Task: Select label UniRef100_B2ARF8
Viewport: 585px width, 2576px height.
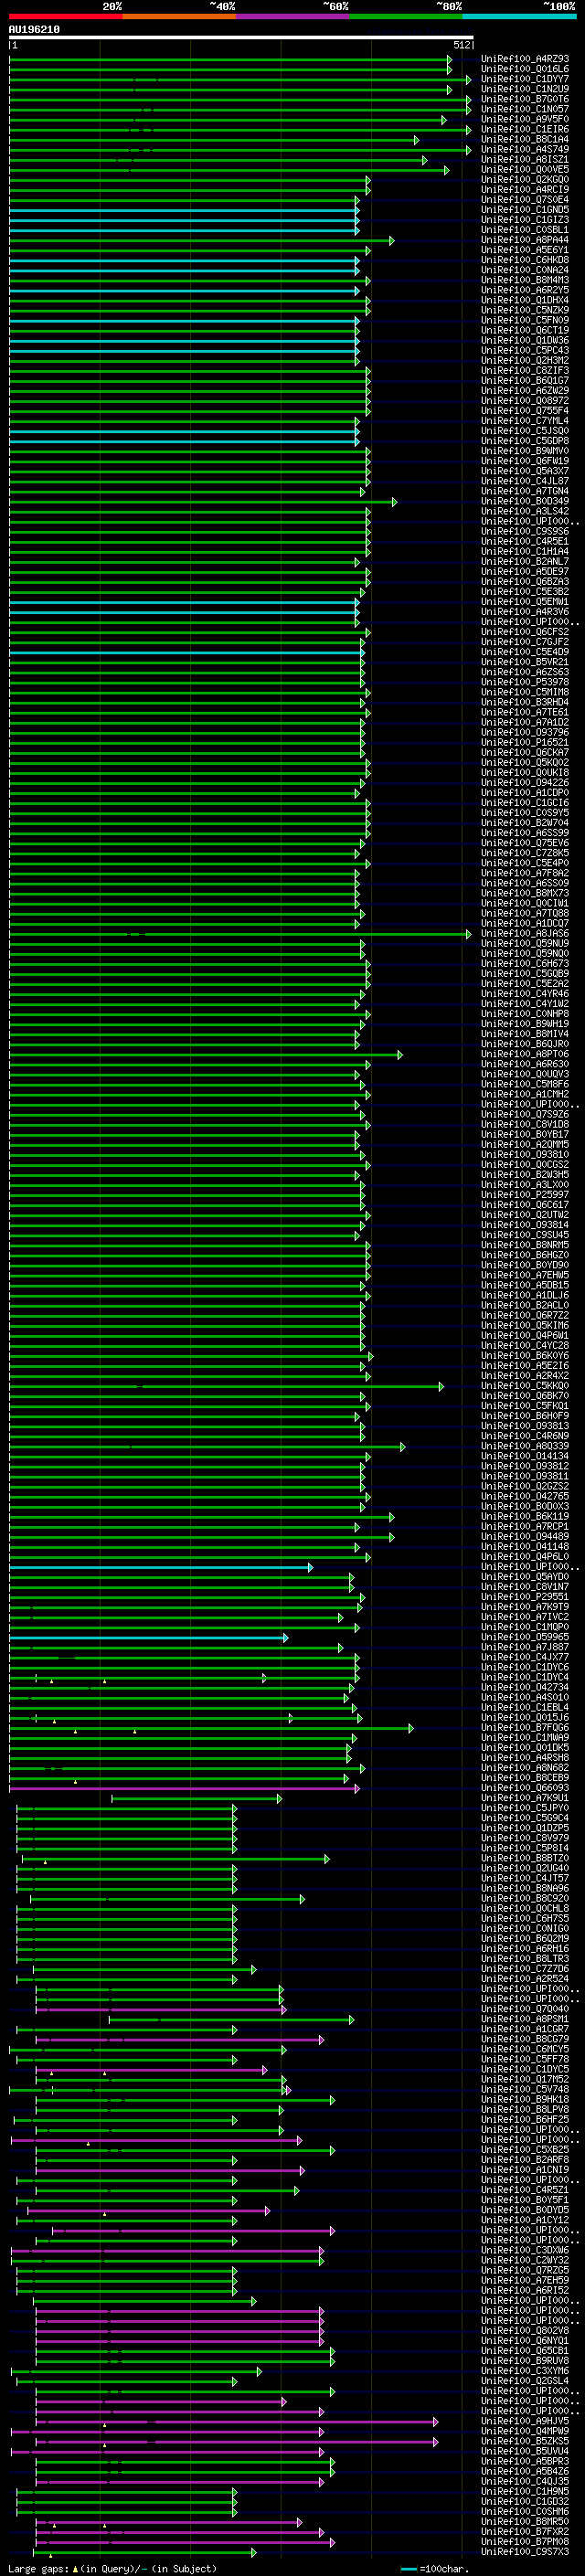Action: click(x=525, y=2161)
